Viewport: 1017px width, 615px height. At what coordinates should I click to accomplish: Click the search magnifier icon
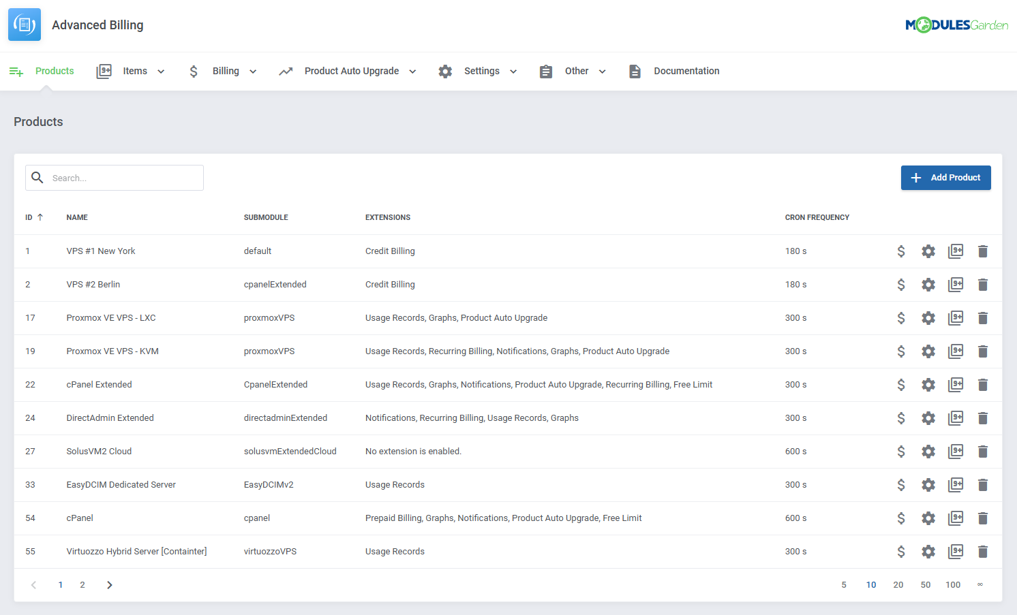tap(37, 178)
